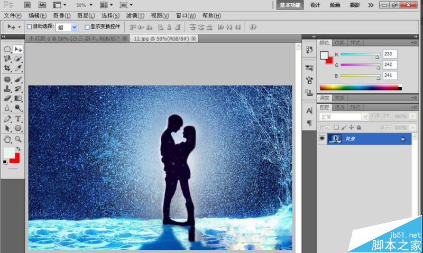Select the History Brush tool

tap(18, 89)
